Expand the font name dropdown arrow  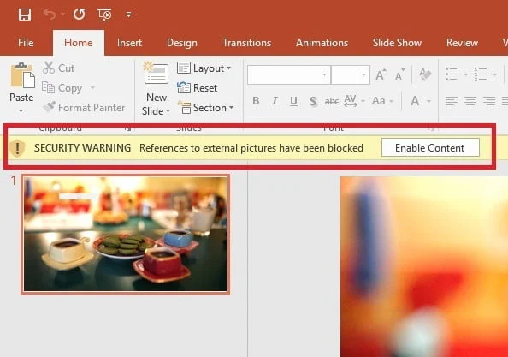coord(324,74)
